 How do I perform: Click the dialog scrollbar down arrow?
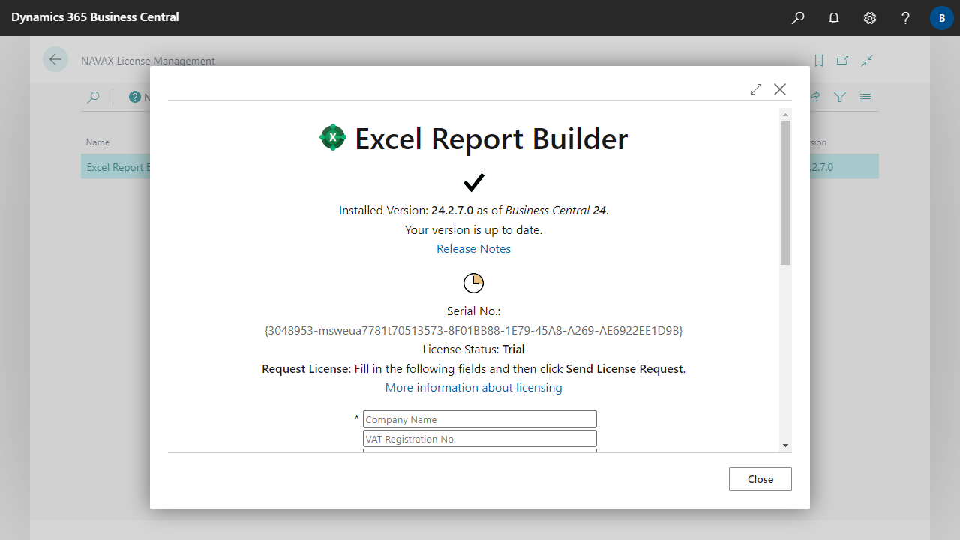(785, 445)
